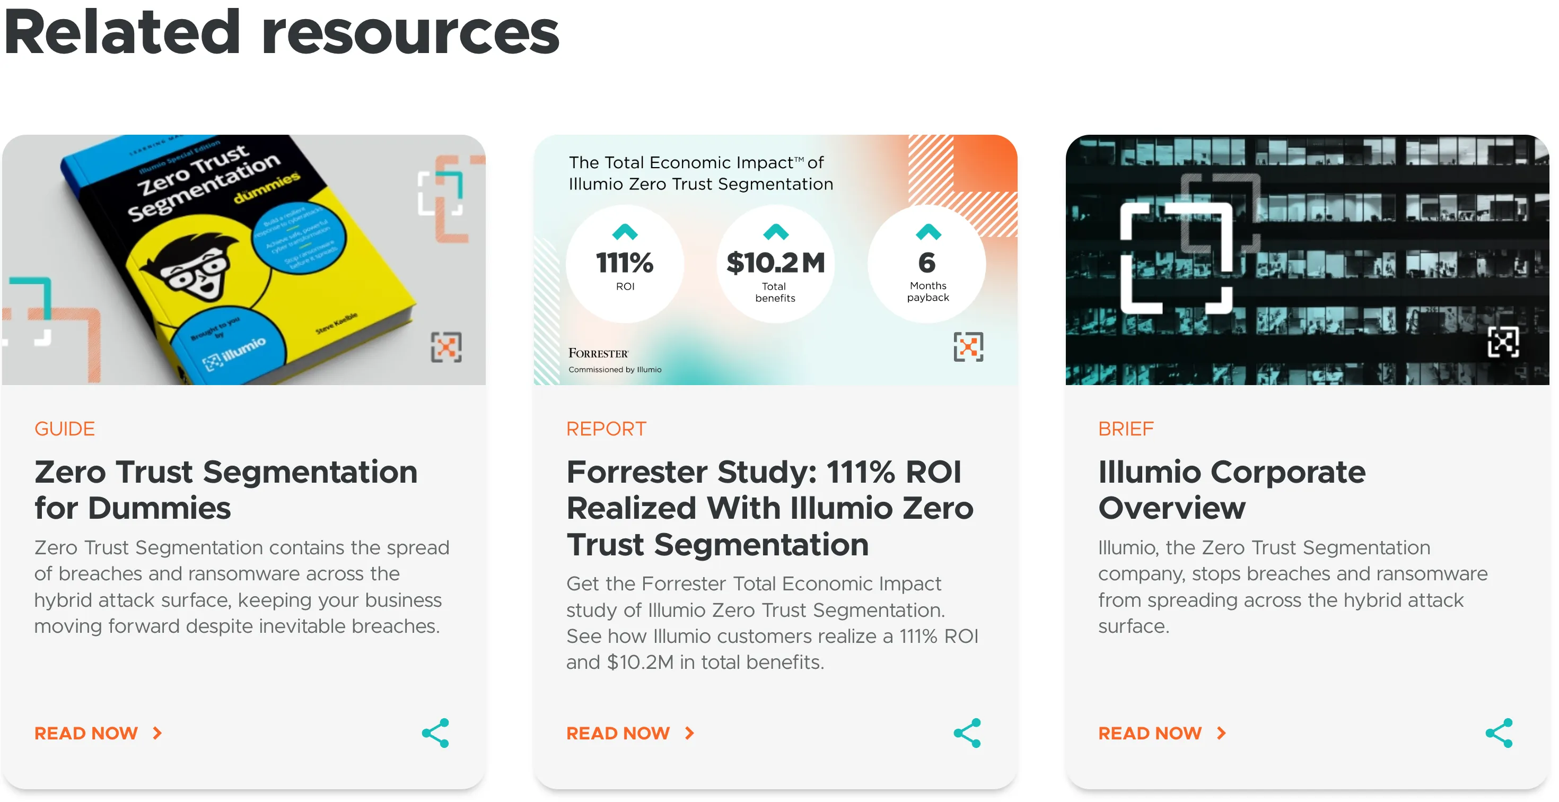Image resolution: width=1559 pixels, height=802 pixels.
Task: Click Read Now on Corporate Overview card
Action: (1150, 733)
